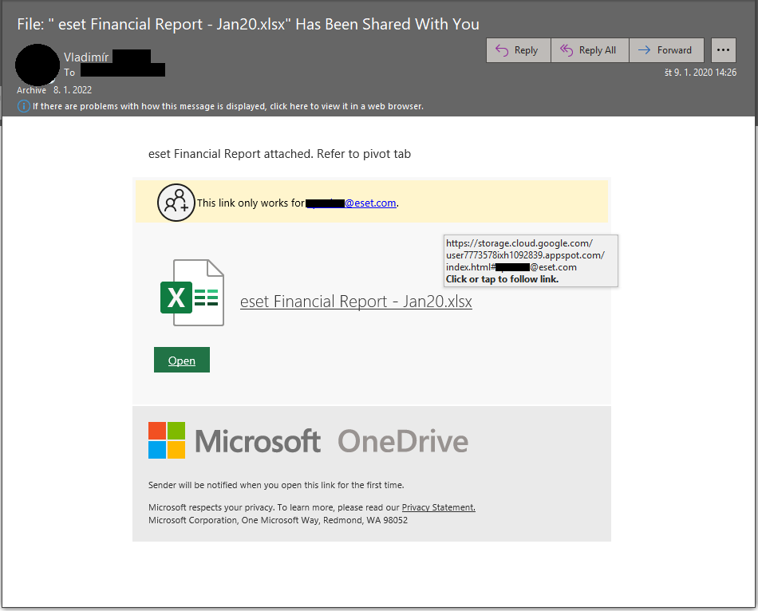Click the Reply All button
The image size is (758, 611).
pos(589,50)
